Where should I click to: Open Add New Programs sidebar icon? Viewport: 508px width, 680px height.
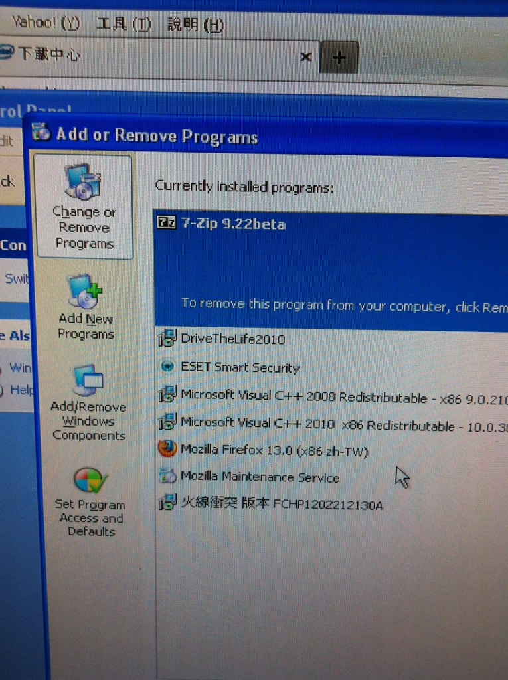(85, 291)
